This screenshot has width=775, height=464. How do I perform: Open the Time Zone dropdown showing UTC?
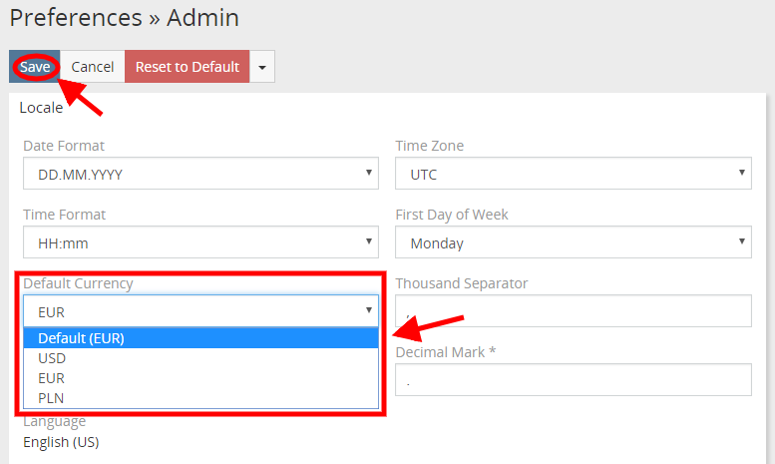click(574, 174)
